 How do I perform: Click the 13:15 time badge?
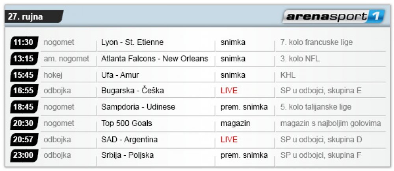pyautogui.click(x=24, y=59)
